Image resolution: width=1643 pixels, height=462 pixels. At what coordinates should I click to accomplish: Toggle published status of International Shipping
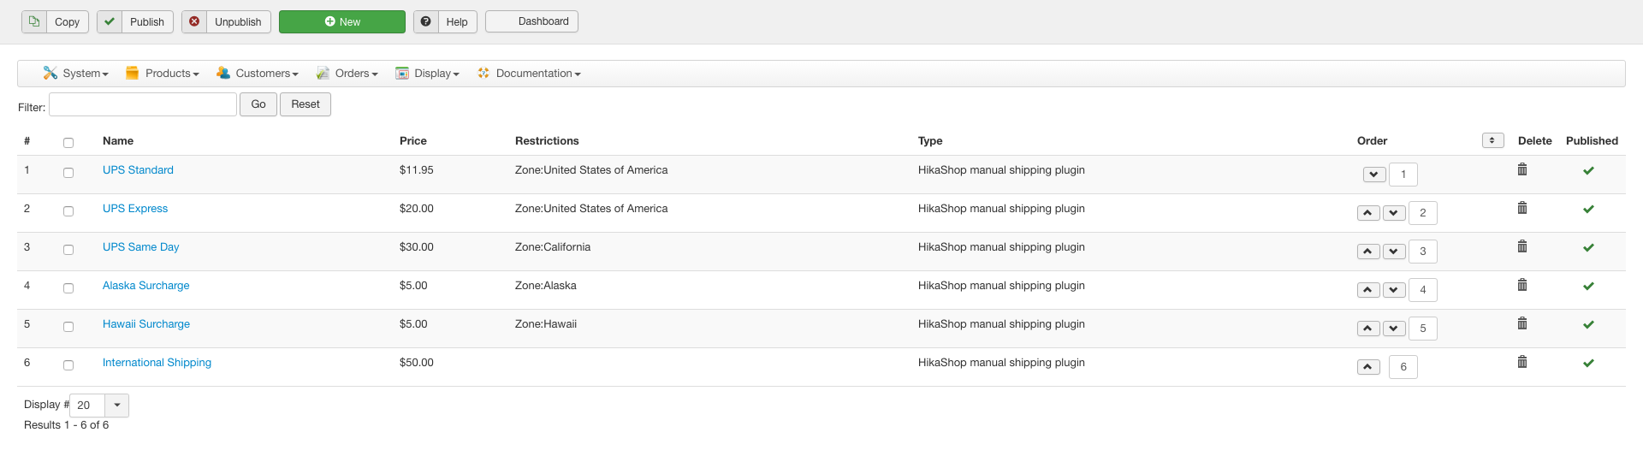(x=1588, y=363)
